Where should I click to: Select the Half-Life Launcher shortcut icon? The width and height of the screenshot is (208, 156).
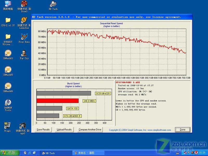click(24, 23)
